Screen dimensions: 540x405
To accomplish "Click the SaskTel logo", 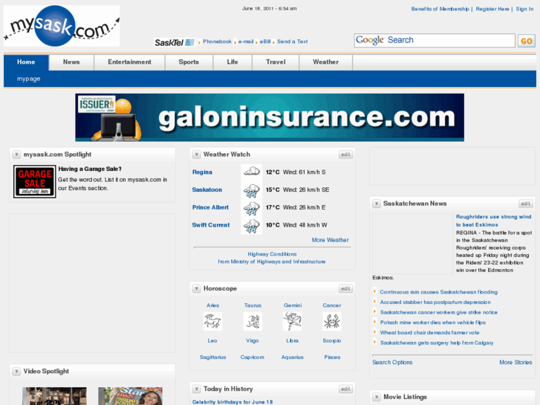I will pyautogui.click(x=175, y=42).
